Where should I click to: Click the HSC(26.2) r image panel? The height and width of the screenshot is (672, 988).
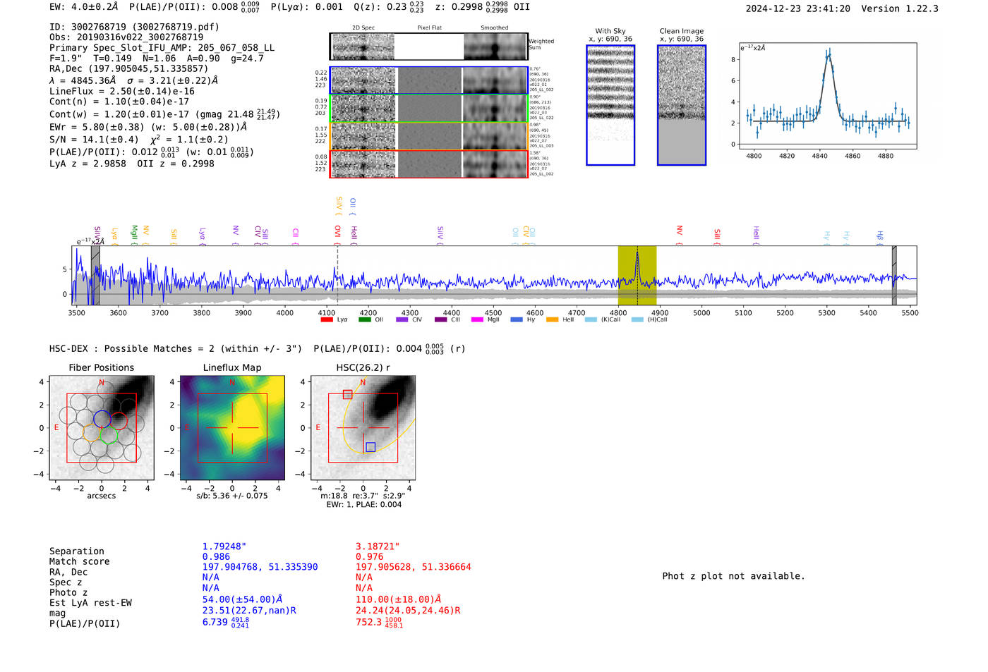click(363, 428)
